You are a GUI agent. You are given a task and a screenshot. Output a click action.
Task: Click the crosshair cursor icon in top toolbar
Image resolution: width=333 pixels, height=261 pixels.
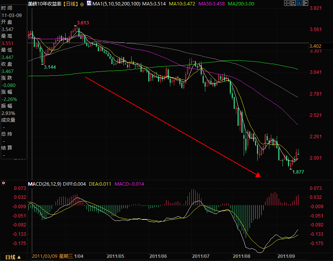pyautogui.click(x=287, y=3)
